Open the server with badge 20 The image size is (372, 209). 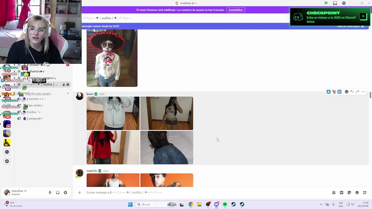tap(7, 124)
